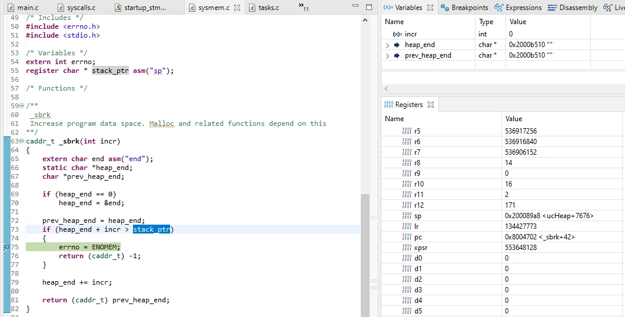This screenshot has height=317, width=625.
Task: Select the sp register row
Action: coord(503,216)
